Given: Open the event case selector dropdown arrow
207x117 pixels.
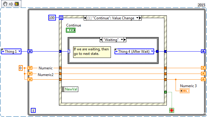Looking at the screenshot, I should click(x=137, y=18).
